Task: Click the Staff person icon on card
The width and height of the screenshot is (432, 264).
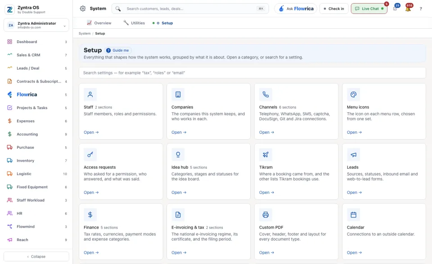Action: click(90, 95)
